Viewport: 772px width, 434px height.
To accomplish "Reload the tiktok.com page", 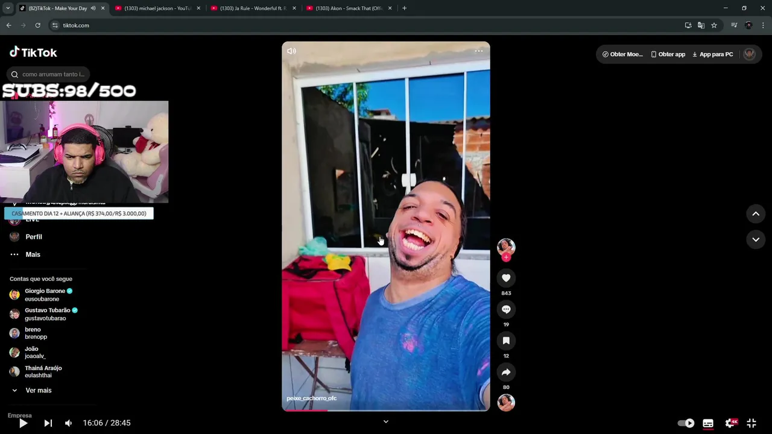I will 37,25.
